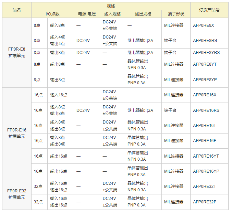Open product number AFP0RE8X
The width and height of the screenshot is (231, 213).
203,25
